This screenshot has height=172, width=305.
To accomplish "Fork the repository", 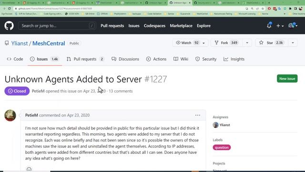I will pyautogui.click(x=227, y=43).
